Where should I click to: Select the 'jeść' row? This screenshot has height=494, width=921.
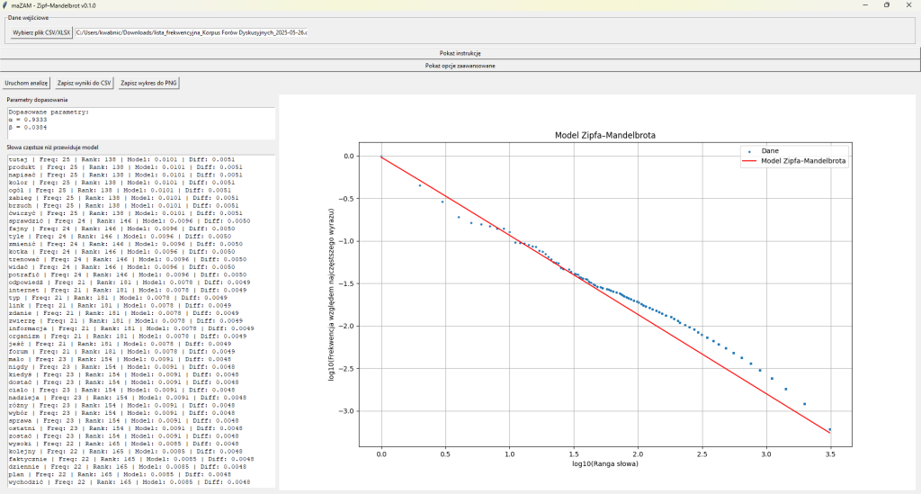pos(120,344)
